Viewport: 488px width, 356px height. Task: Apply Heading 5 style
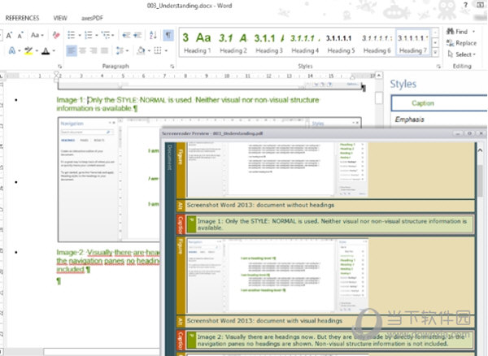pyautogui.click(x=341, y=43)
